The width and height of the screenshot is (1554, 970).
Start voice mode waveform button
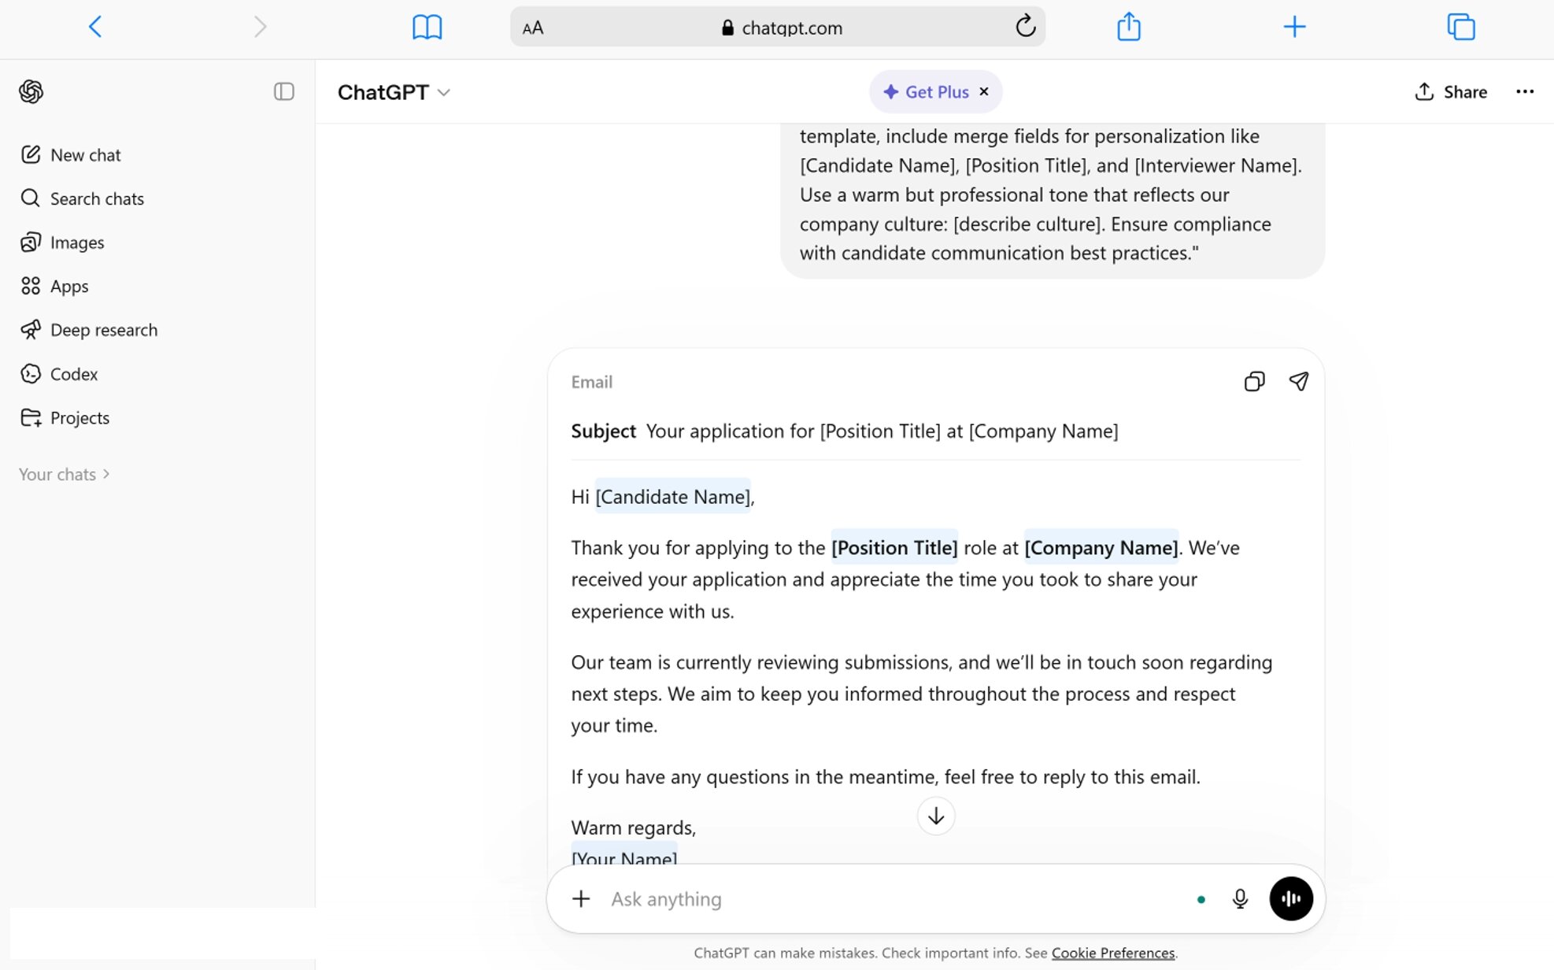[1290, 898]
